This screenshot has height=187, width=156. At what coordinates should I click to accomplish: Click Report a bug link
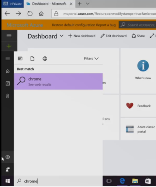tap(106, 25)
